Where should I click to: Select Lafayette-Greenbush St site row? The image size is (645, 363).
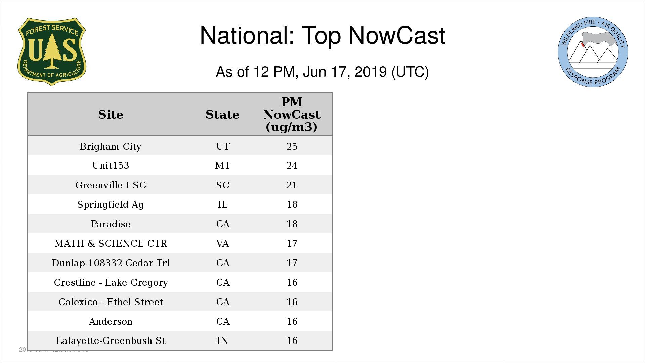tap(111, 341)
